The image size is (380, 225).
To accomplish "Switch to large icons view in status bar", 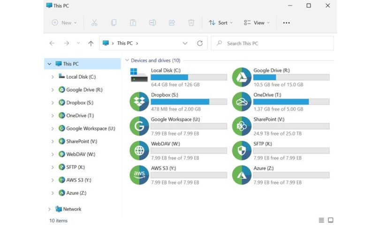I will (x=331, y=220).
